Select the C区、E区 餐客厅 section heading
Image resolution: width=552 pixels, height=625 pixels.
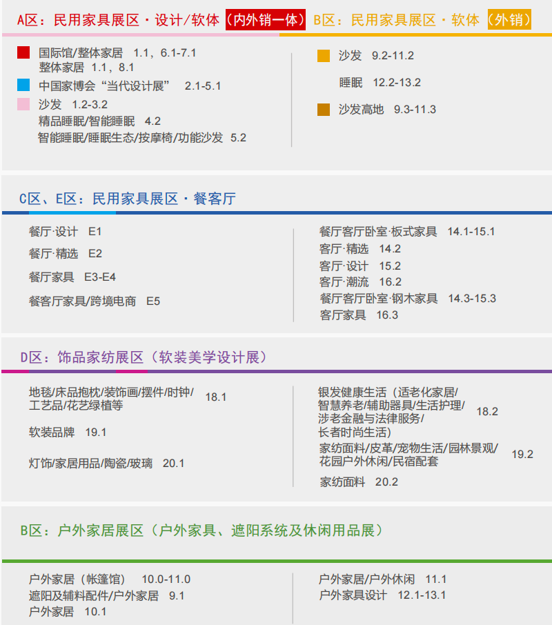[x=127, y=199]
